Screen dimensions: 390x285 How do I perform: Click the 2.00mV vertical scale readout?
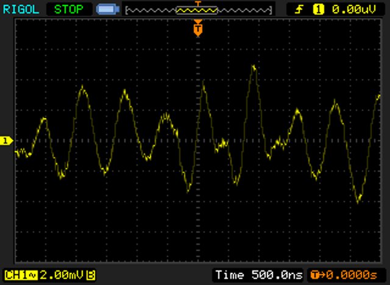(x=62, y=275)
